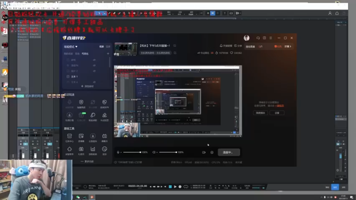Screen dimensions: 356x200
Task: Click the user account icon in the DAW
Action: [x=330, y=13]
